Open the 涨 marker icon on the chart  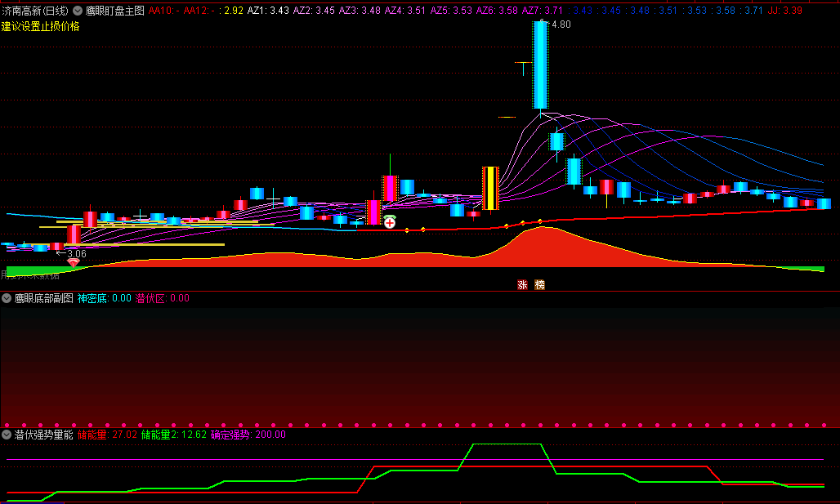tap(522, 285)
